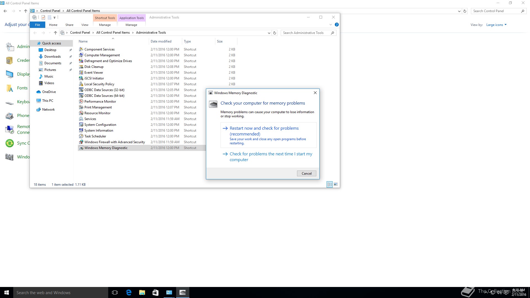530x298 pixels.
Task: Expand the breadcrumb arrow after All Control Panel Items
Action: 133,33
